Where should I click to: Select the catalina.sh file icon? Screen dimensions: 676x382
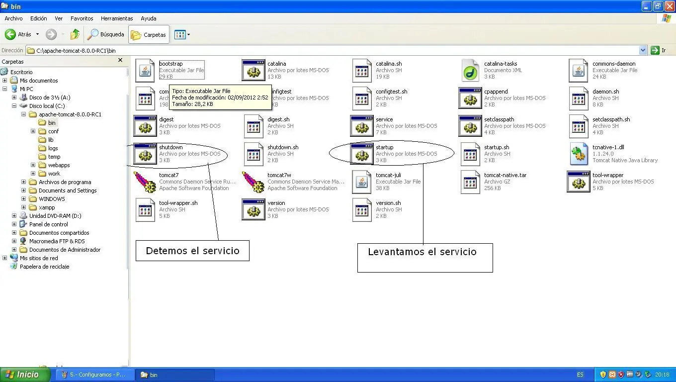pyautogui.click(x=362, y=71)
